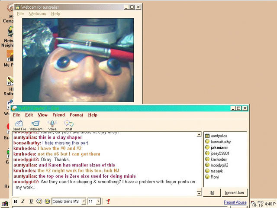Screen dimensions: 277x208
Task: Click the red exclamation buzz icon
Action: click(x=108, y=201)
